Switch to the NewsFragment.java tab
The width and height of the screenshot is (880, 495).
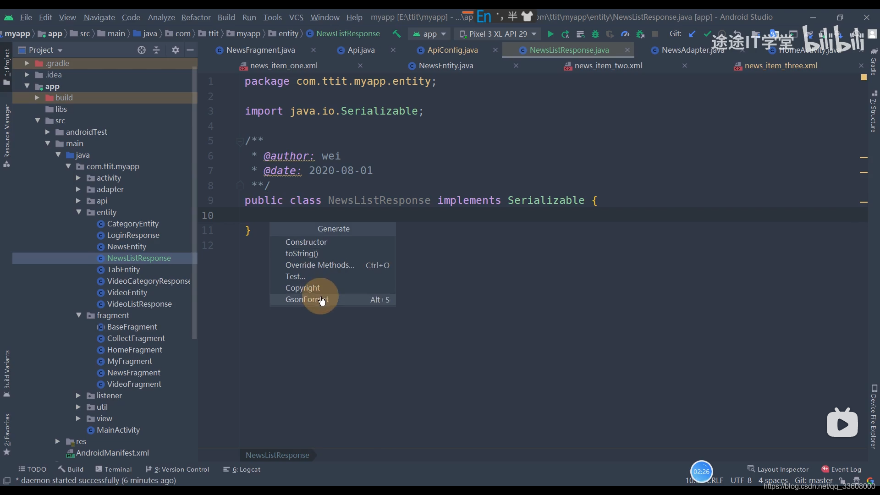pos(260,50)
